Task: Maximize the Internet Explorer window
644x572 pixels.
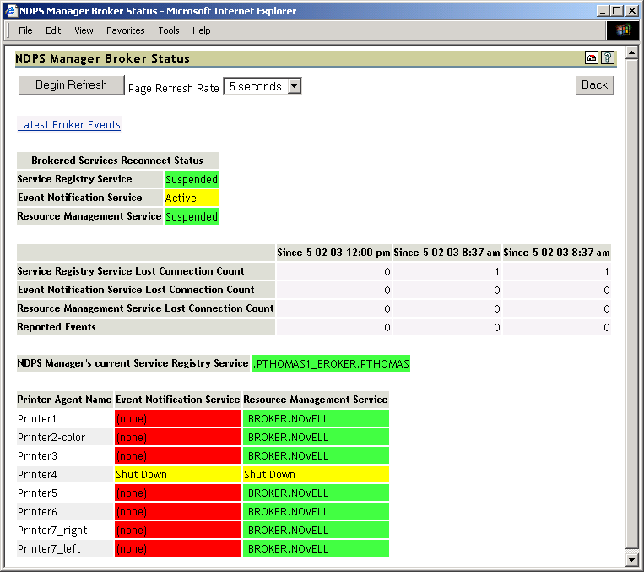Action: pyautogui.click(x=616, y=11)
